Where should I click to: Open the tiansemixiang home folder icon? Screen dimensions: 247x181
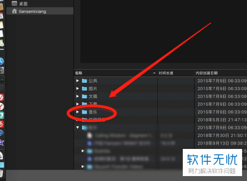pos(14,11)
